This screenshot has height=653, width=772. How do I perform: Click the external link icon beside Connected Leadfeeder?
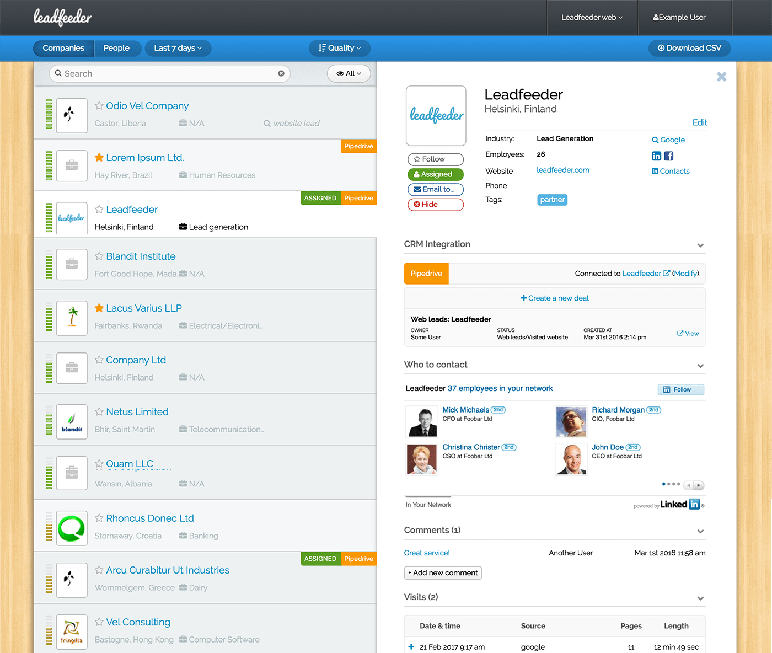(x=666, y=273)
